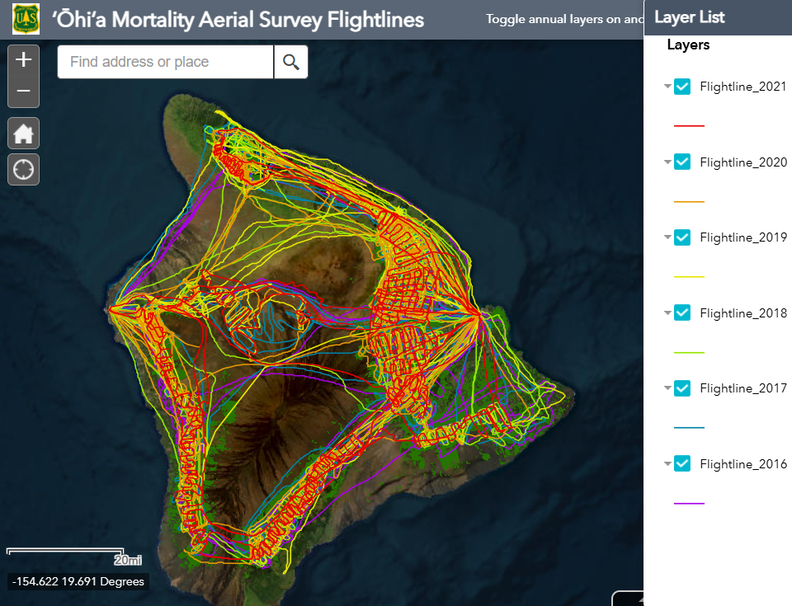Click the US Forest Service logo

pyautogui.click(x=26, y=19)
